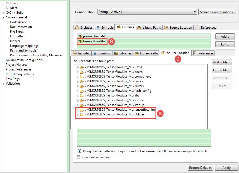Screen dimensions: 239x173
Task: Expand the tensorflow-lite source folder entry
Action: (78, 110)
